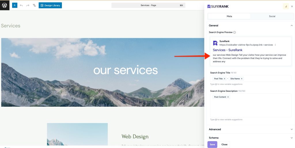295x148 pixels.
Task: Switch to the Meta tab
Action: point(229,16)
